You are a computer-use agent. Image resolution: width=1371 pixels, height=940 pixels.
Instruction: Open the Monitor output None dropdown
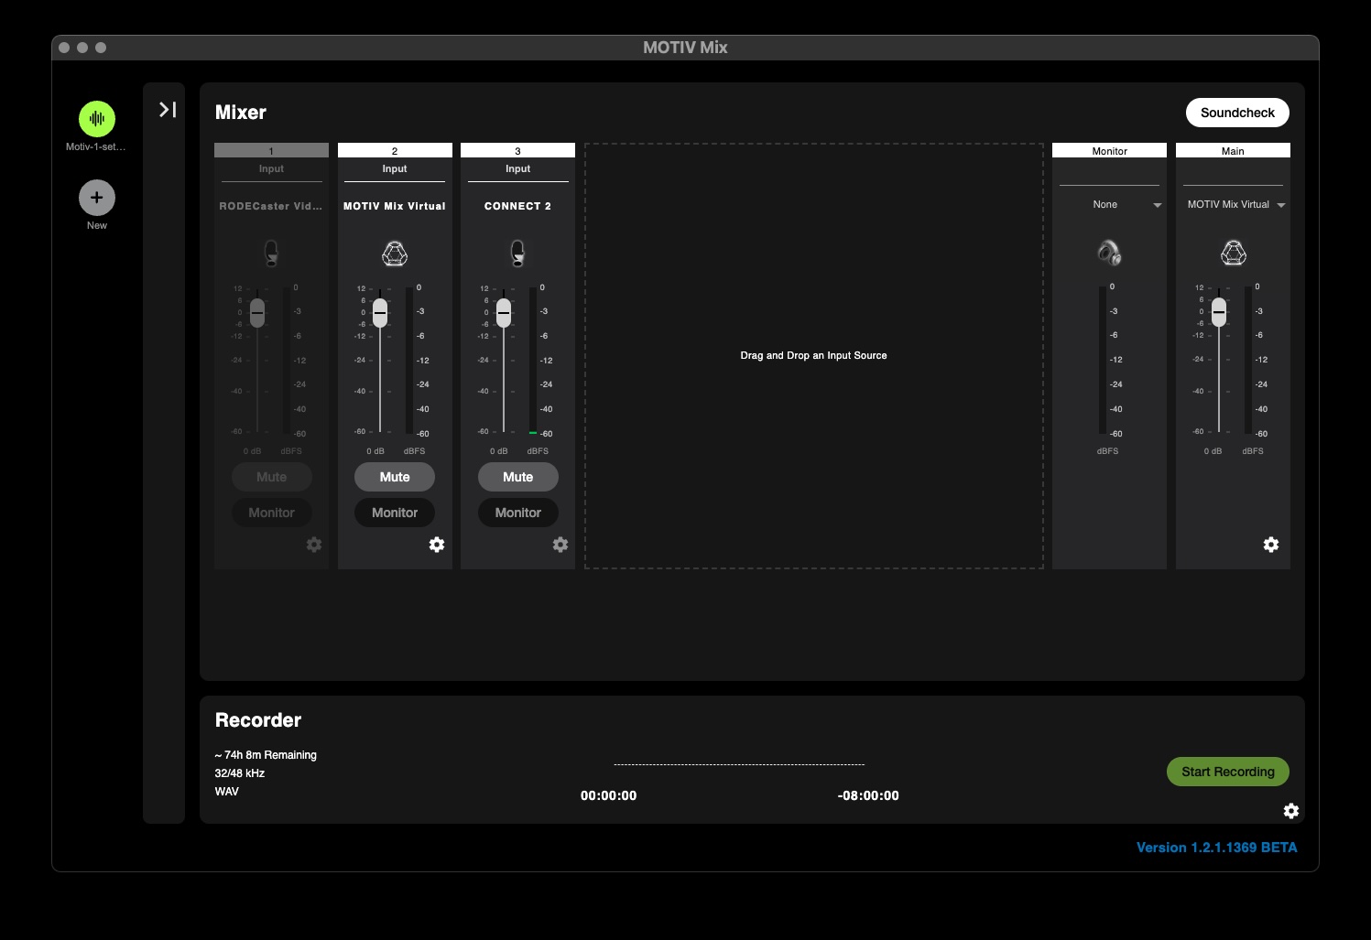coord(1110,205)
